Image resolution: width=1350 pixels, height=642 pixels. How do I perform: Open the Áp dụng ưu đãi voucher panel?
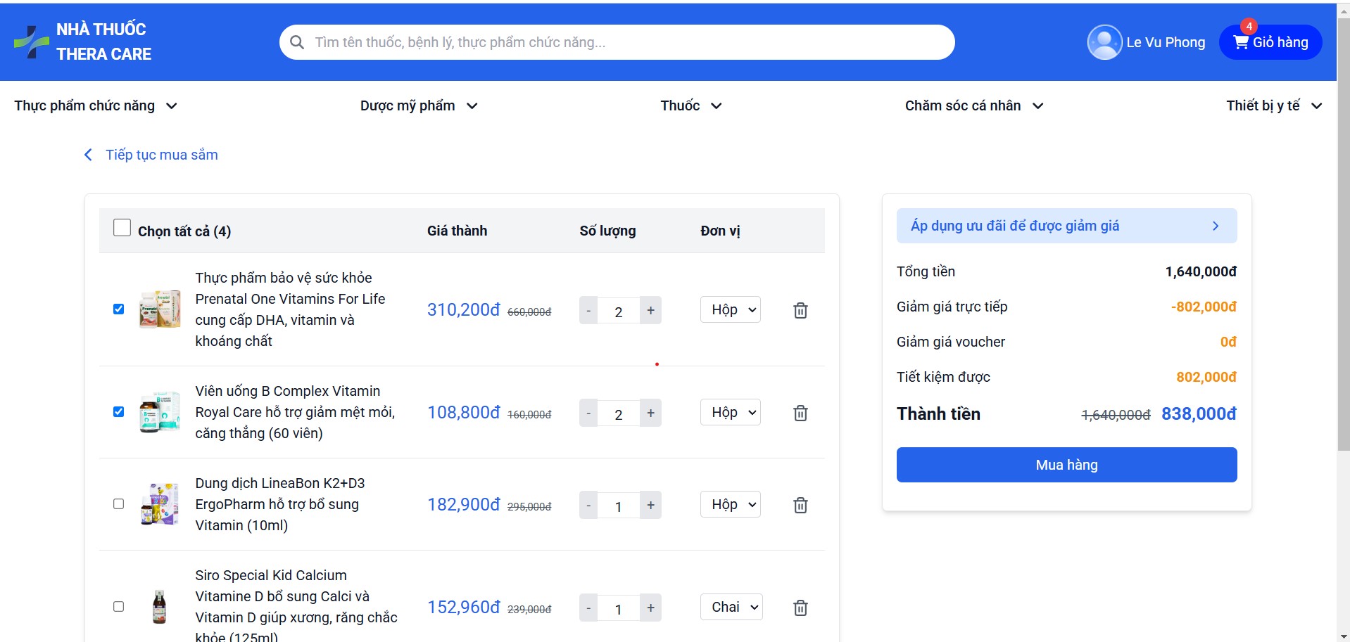coord(1066,226)
